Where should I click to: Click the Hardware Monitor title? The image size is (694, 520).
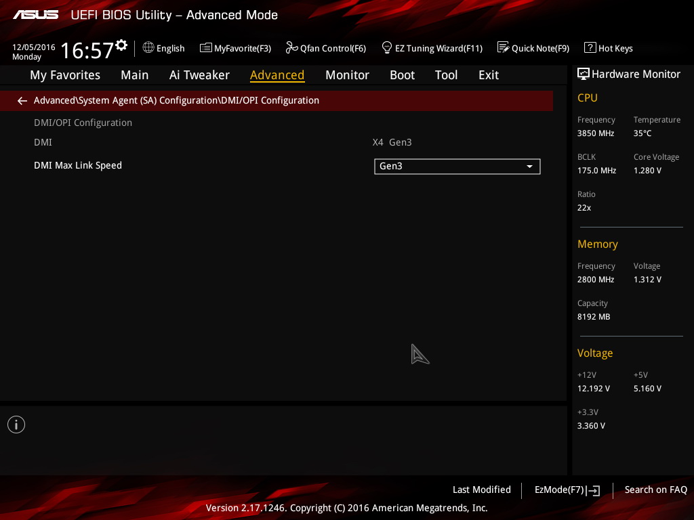tap(636, 74)
